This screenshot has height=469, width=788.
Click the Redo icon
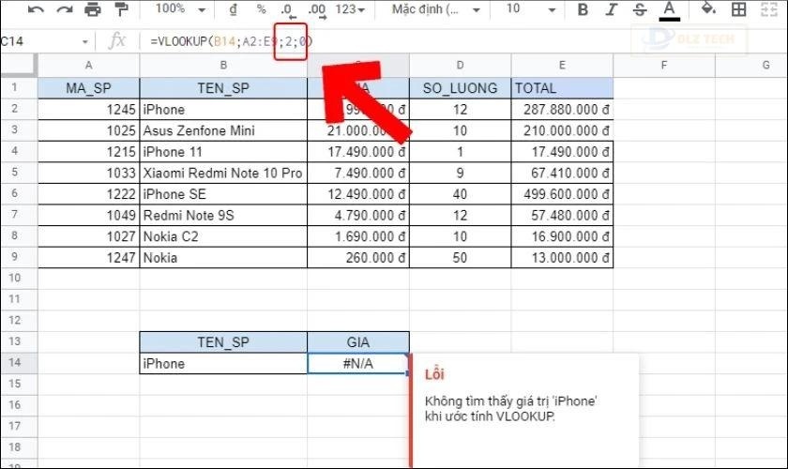pos(65,9)
